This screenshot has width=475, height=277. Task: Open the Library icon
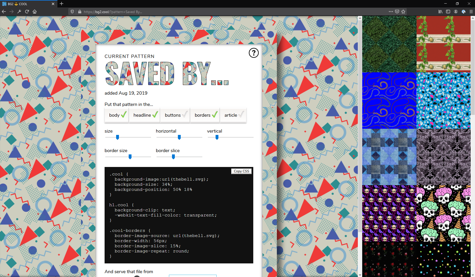[440, 12]
